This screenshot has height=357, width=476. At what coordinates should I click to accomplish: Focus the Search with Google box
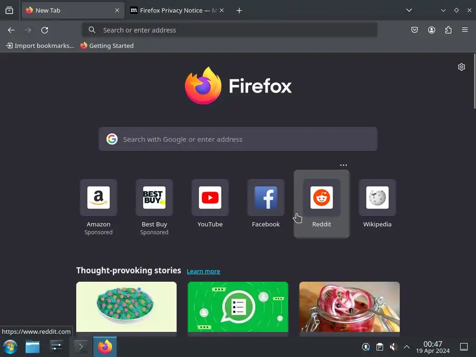click(238, 139)
